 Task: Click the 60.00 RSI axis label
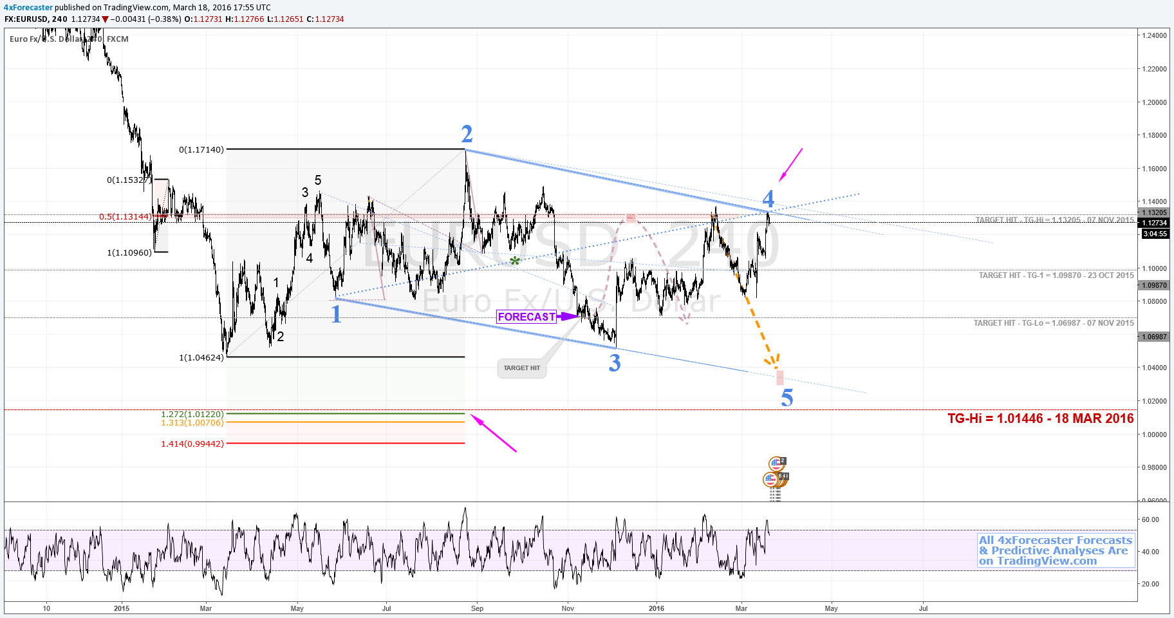1150,520
